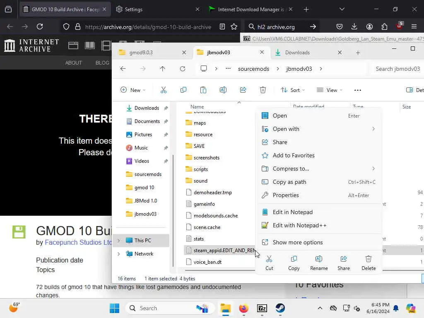Choose Copy as path menu entry

pos(319,182)
